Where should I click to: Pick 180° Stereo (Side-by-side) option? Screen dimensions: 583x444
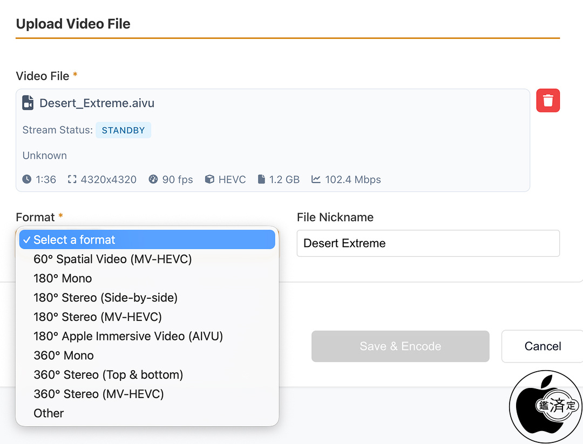[x=105, y=297]
